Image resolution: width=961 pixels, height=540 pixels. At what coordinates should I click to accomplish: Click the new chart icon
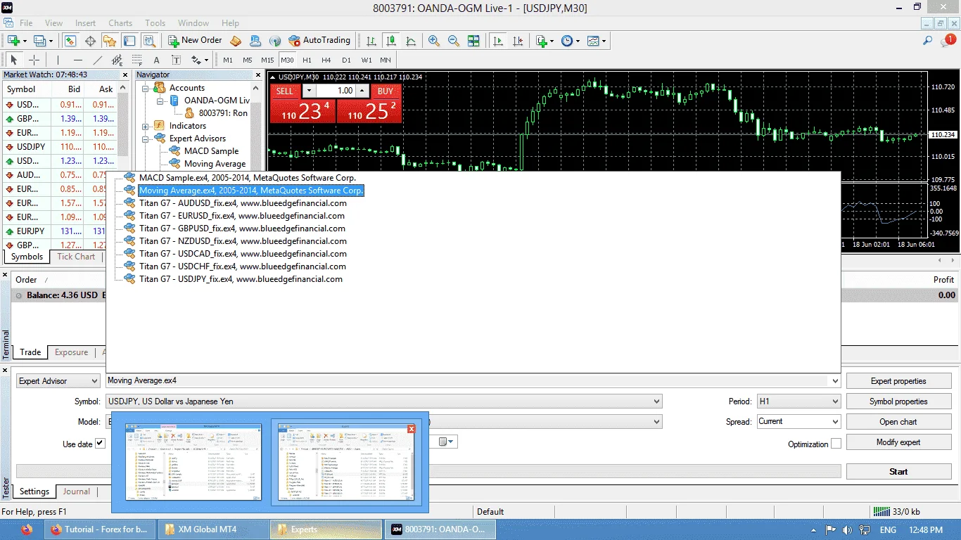tap(13, 41)
